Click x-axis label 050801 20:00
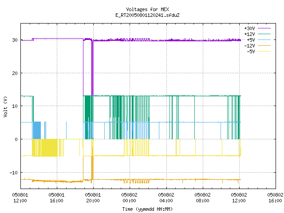The image size is (284, 213). pos(93,198)
